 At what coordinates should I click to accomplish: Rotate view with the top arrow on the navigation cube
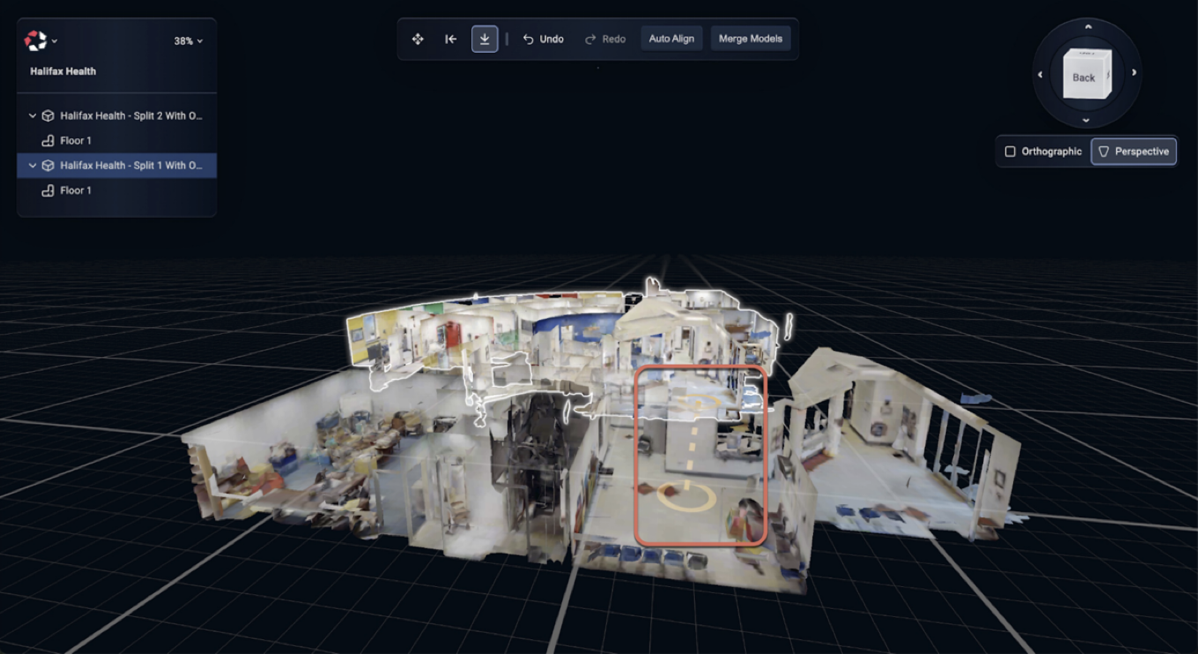[1088, 27]
